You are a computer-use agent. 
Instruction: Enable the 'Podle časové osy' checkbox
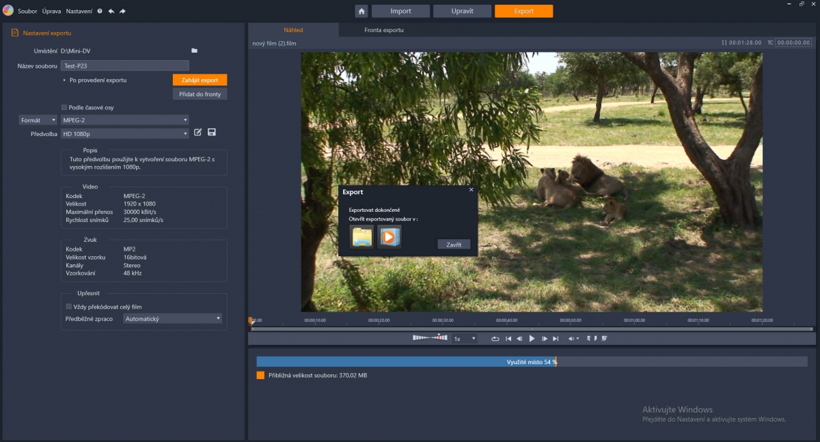pos(64,107)
